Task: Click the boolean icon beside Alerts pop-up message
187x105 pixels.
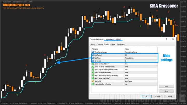Action: pyautogui.click(x=93, y=69)
